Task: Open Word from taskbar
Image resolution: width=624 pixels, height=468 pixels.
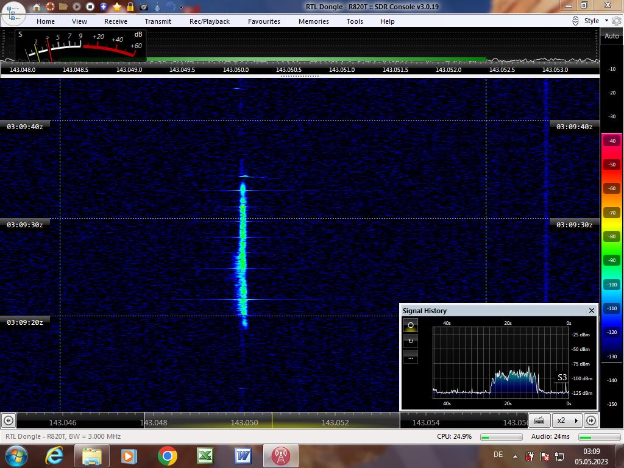Action: pos(243,456)
